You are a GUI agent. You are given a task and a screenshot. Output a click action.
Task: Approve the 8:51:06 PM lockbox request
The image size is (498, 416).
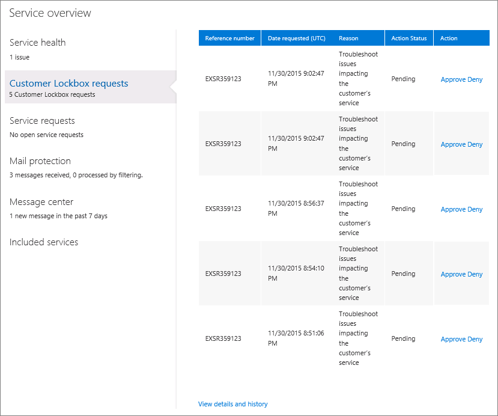pyautogui.click(x=452, y=339)
